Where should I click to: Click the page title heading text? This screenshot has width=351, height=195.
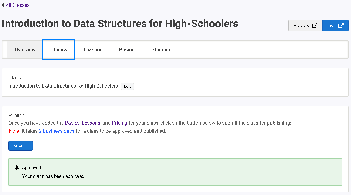tap(120, 23)
